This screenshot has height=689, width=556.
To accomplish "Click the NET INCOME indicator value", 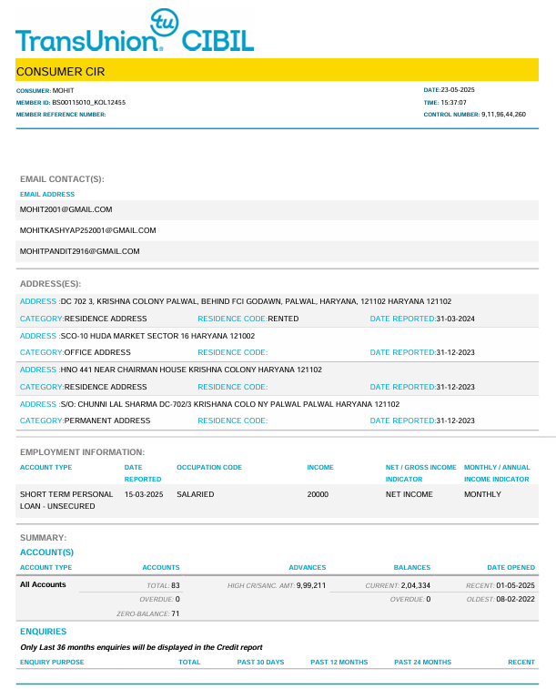I will click(x=409, y=494).
